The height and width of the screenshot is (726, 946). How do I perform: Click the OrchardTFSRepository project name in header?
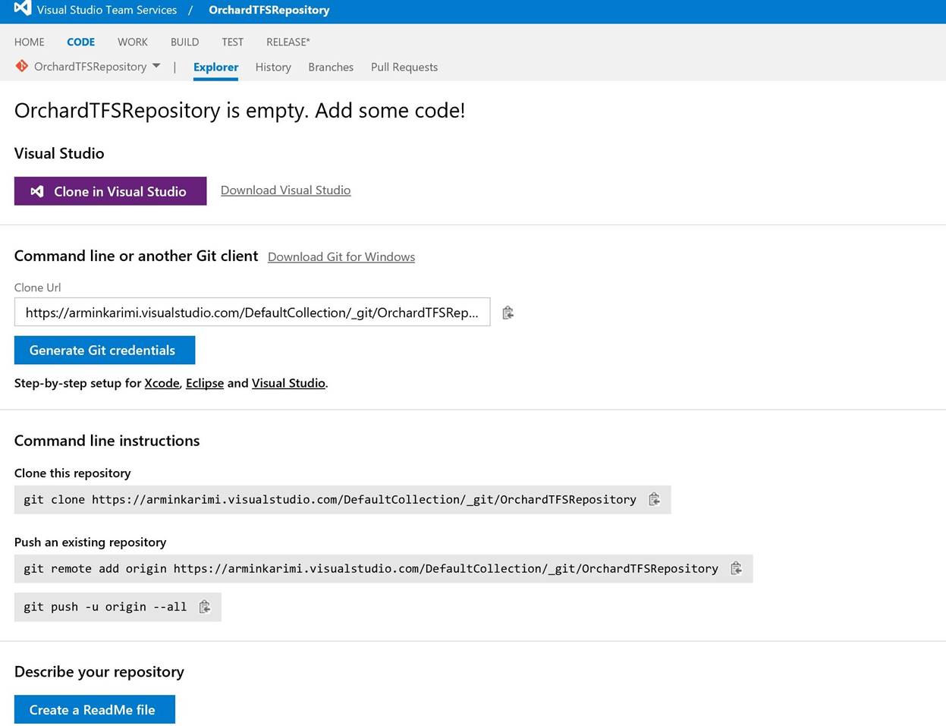click(x=269, y=10)
